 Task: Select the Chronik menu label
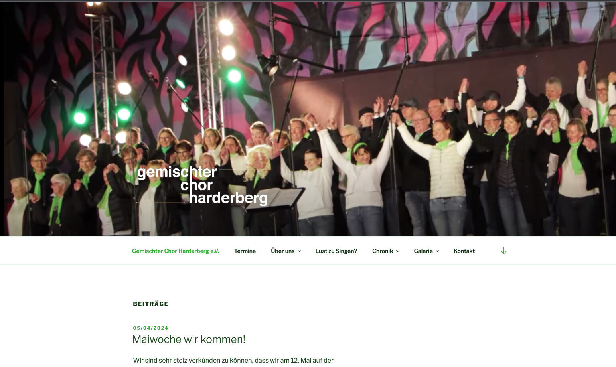tap(383, 251)
